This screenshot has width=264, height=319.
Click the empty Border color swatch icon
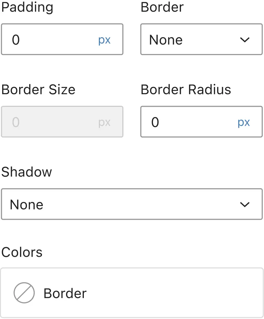coord(24,293)
